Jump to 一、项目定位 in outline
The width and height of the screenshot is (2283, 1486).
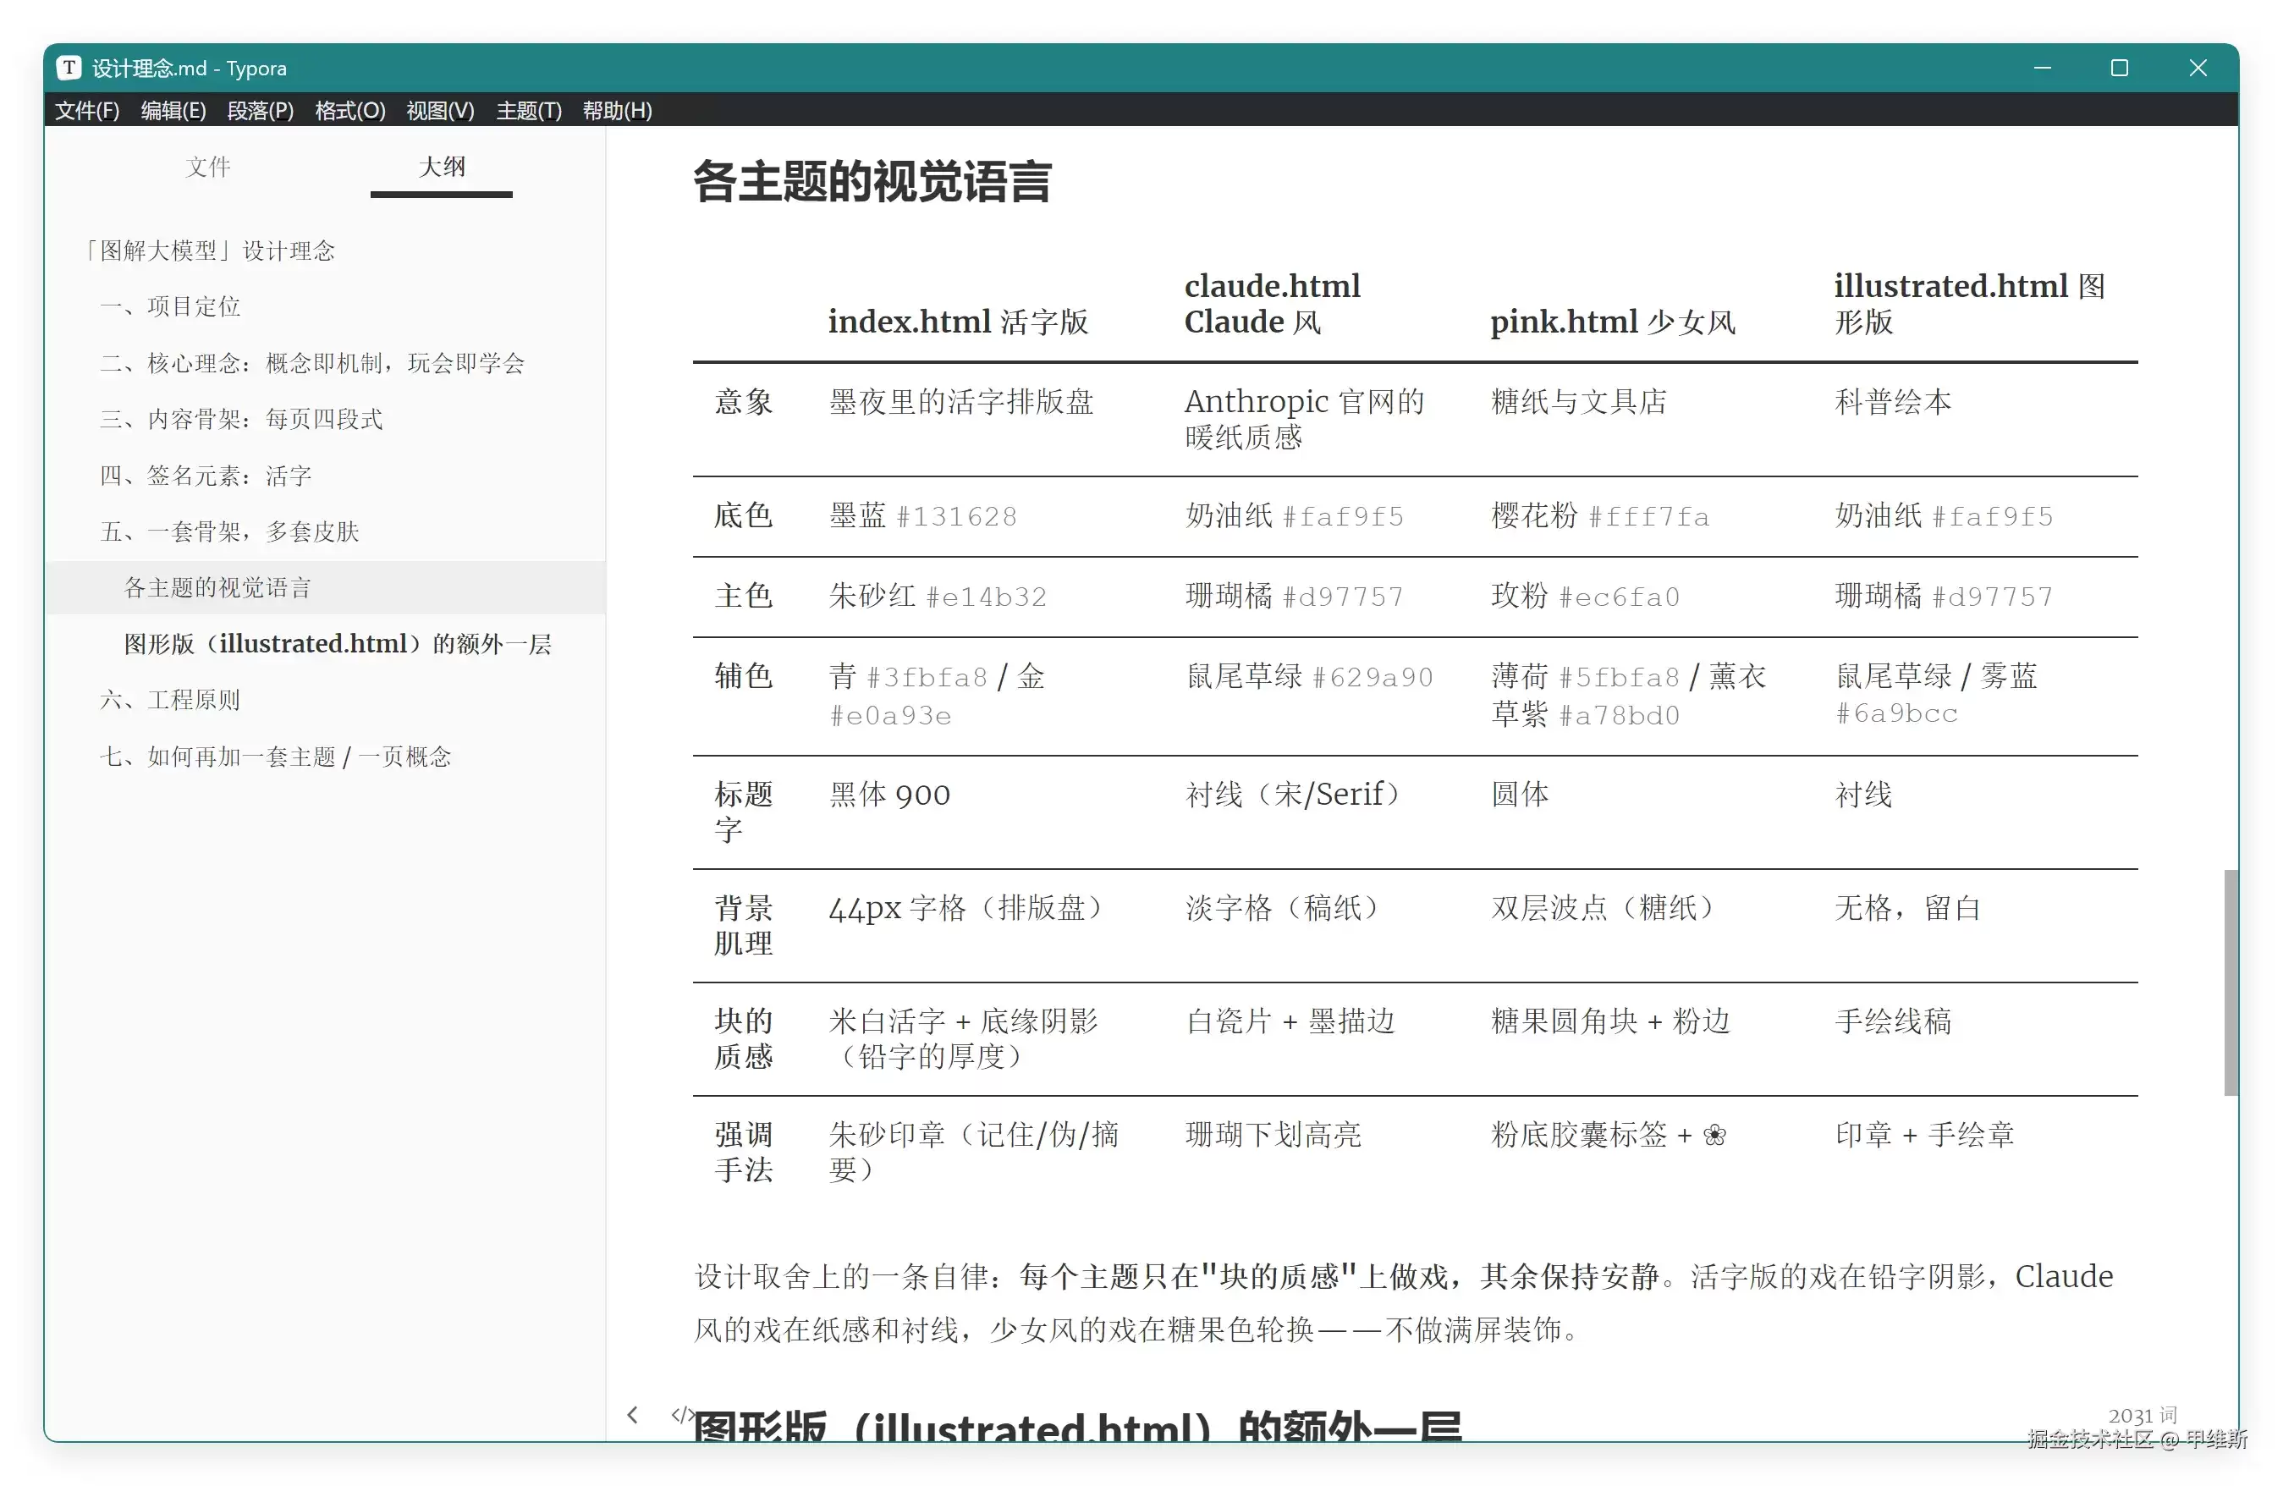(171, 306)
